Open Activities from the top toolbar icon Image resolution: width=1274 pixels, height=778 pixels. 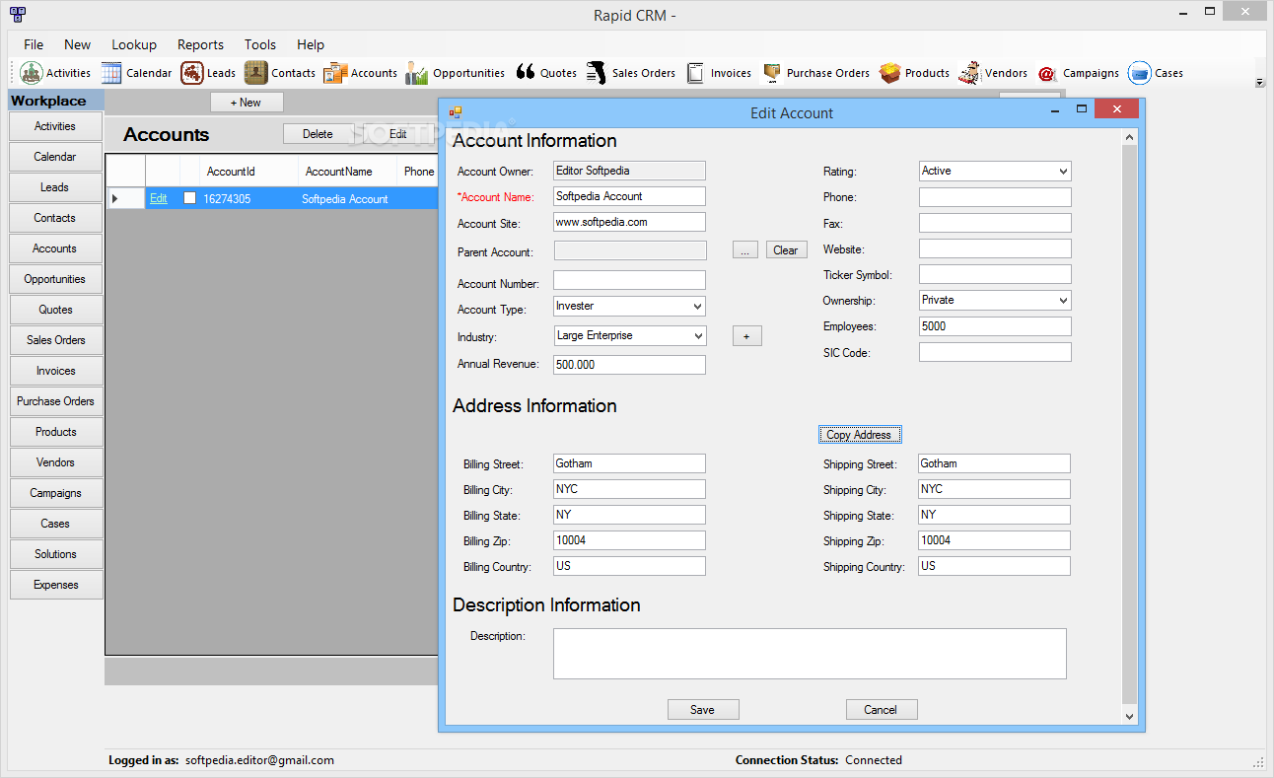click(55, 73)
